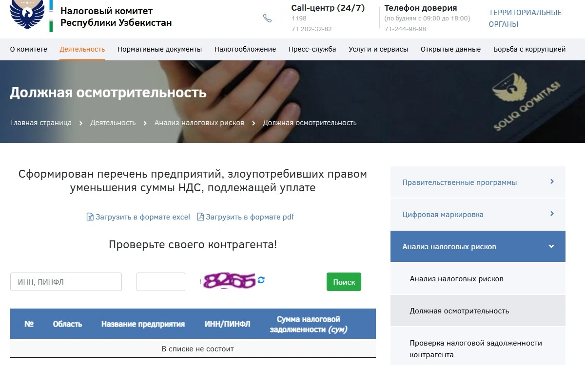Click the captcha code image
The width and height of the screenshot is (585, 365).
click(x=228, y=281)
